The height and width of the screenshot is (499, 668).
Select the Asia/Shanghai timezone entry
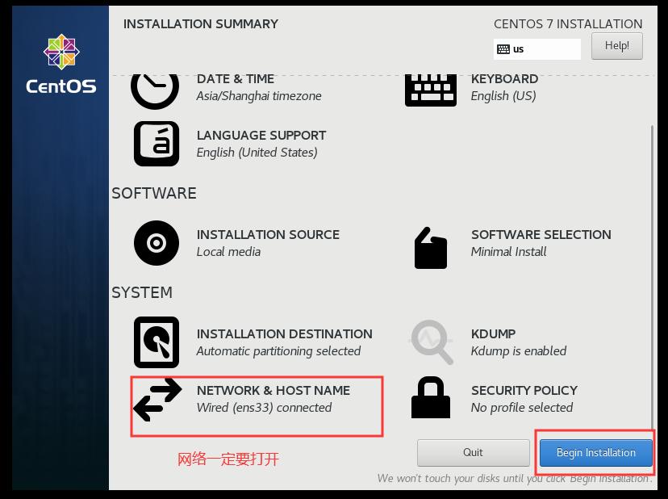[251, 95]
